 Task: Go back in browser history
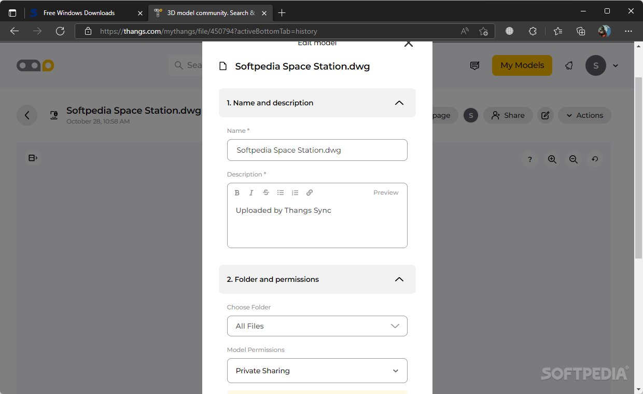pos(15,31)
